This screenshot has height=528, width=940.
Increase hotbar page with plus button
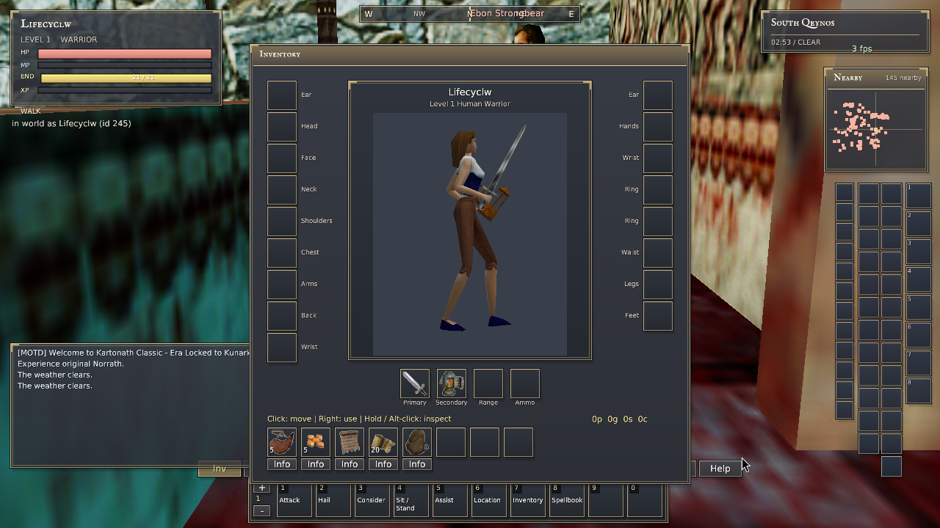coord(262,488)
